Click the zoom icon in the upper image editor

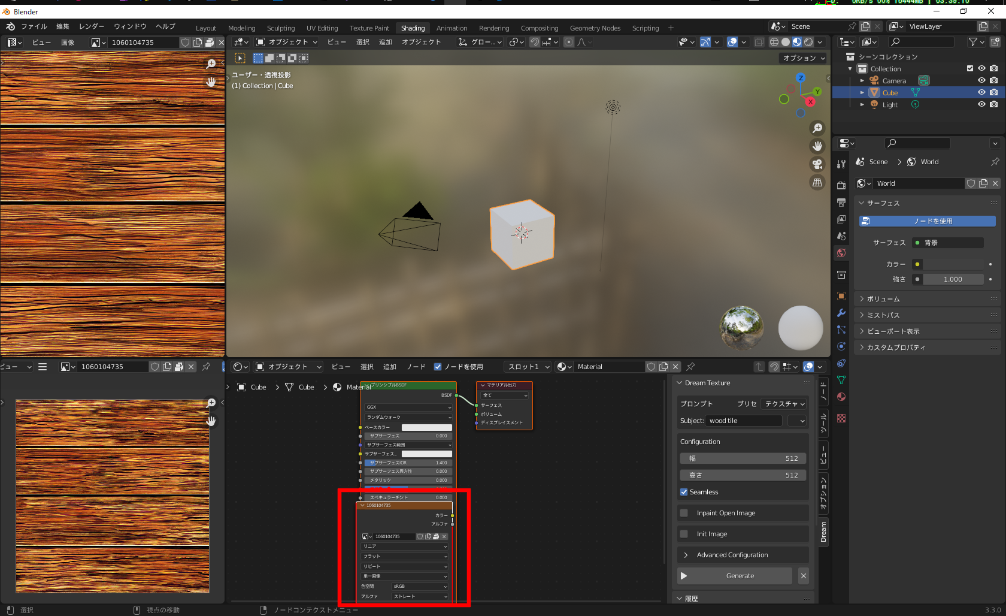[211, 64]
